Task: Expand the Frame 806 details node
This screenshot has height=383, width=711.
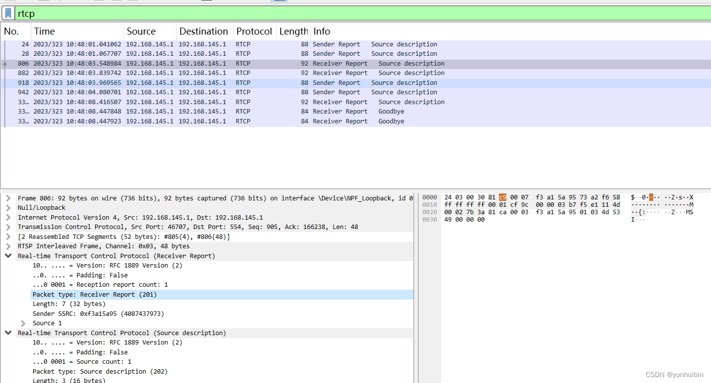Action: coord(8,198)
